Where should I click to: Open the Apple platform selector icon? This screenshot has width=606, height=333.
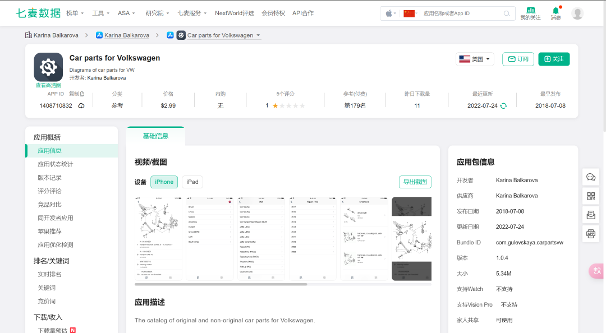[391, 13]
